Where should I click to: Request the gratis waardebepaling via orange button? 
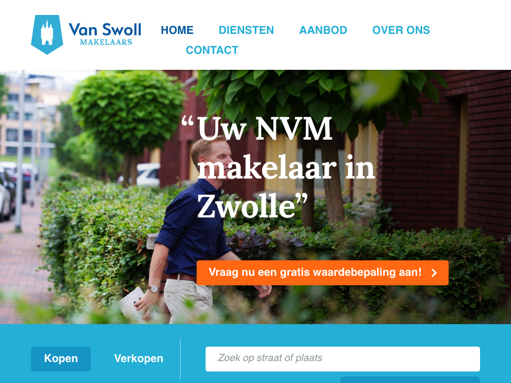pos(322,273)
